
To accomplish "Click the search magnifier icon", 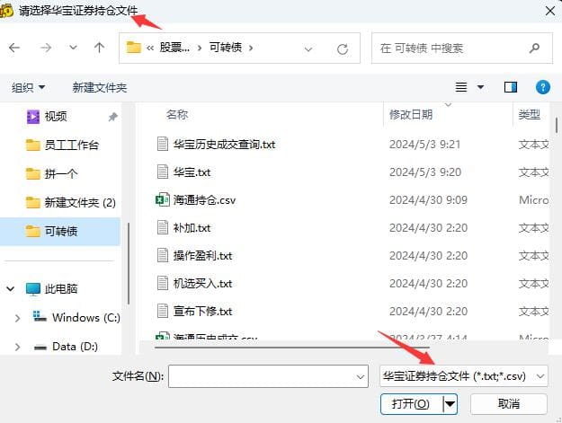I will [534, 48].
